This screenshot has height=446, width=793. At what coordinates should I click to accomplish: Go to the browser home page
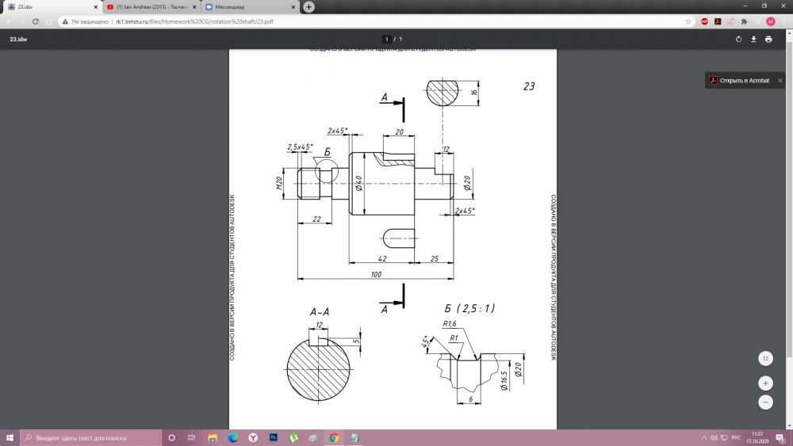pos(48,21)
